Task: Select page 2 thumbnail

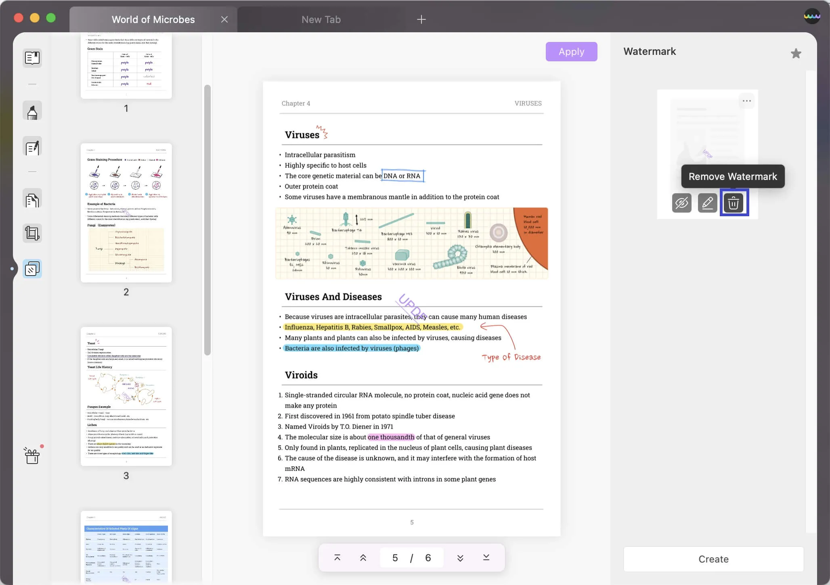Action: tap(126, 213)
